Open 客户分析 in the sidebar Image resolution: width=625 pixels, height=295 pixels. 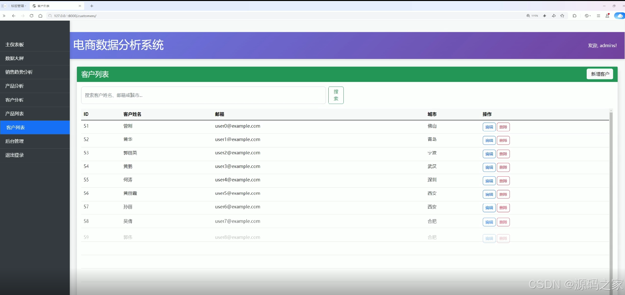pyautogui.click(x=35, y=100)
